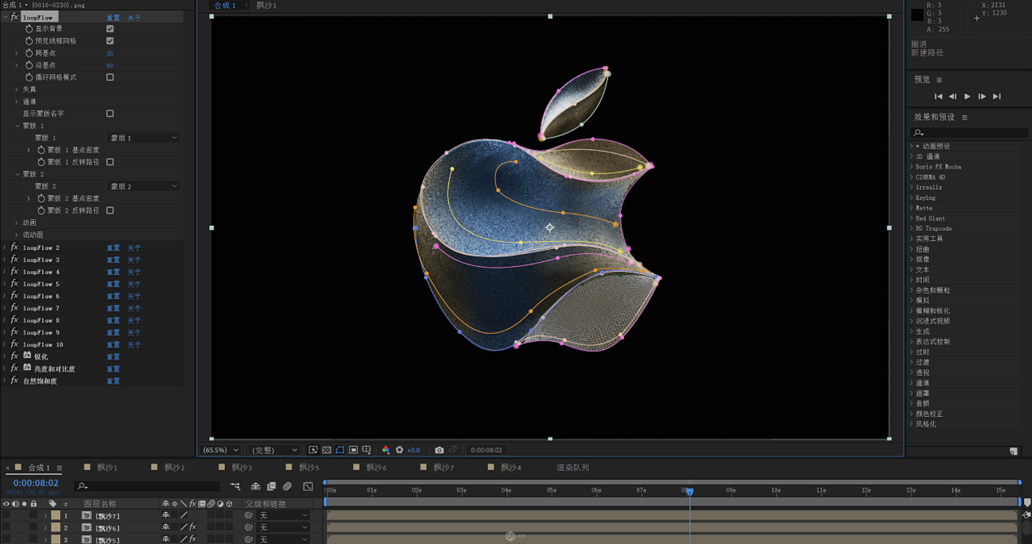Click the fx icon of loopFlow 2 effect
Viewport: 1032px width, 544px height.
14,247
